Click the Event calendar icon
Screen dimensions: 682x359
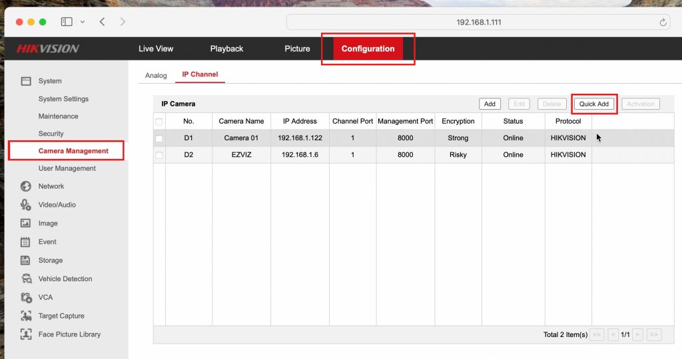coord(26,242)
